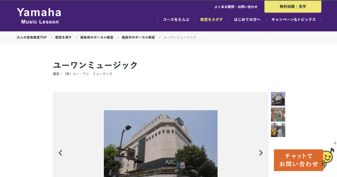Open よくある質問・お問い合わせ link

point(236,7)
